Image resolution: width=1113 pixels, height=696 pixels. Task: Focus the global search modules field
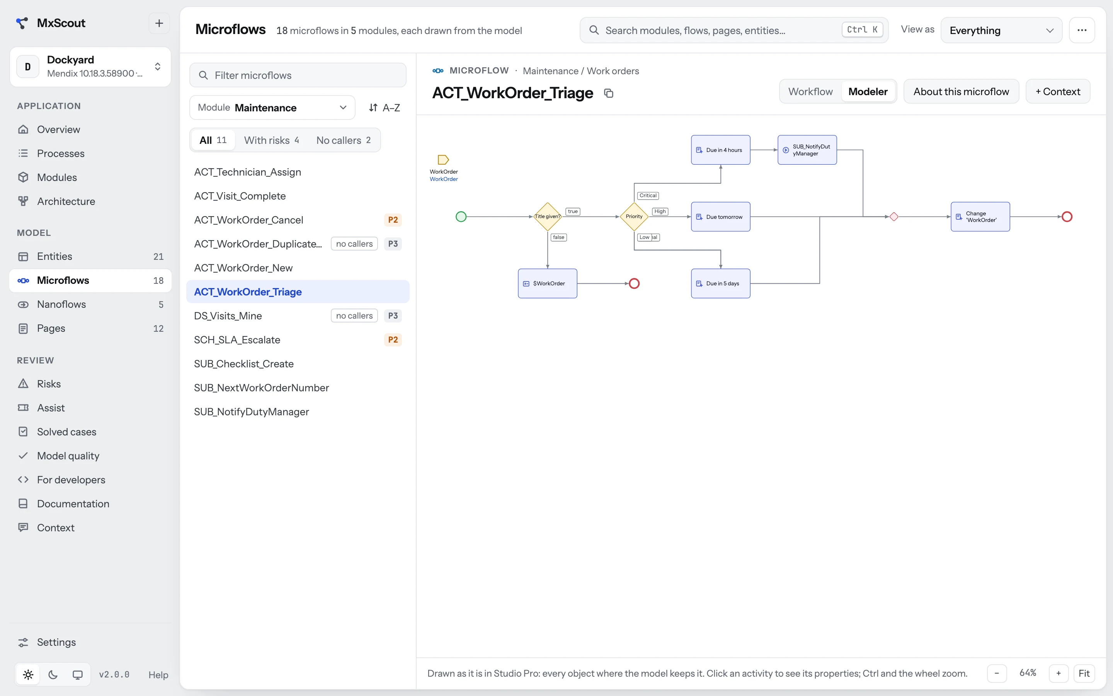tap(733, 31)
